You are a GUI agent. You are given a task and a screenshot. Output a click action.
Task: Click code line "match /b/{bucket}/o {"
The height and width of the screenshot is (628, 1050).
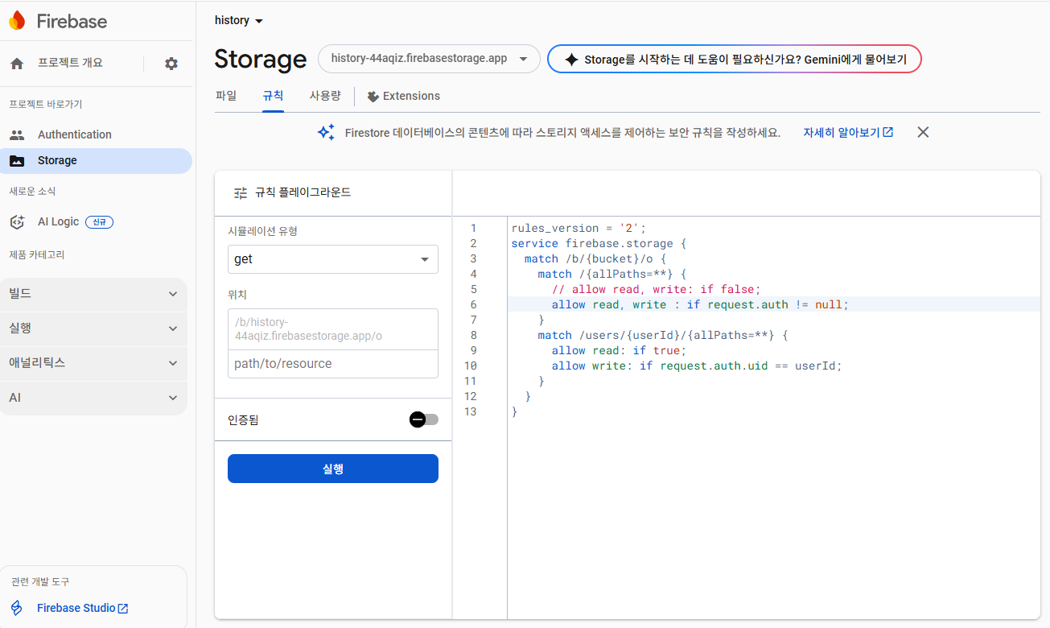595,258
